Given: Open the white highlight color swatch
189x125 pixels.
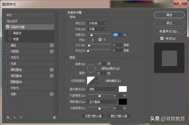Looking at the screenshot, I should tap(123, 89).
